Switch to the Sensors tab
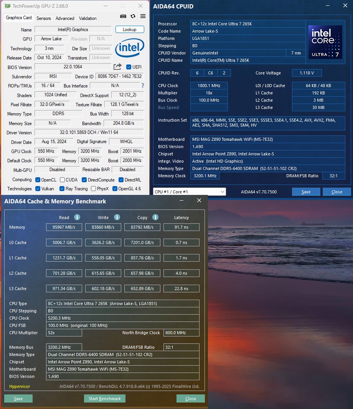Image resolution: width=353 pixels, height=409 pixels. 44,18
